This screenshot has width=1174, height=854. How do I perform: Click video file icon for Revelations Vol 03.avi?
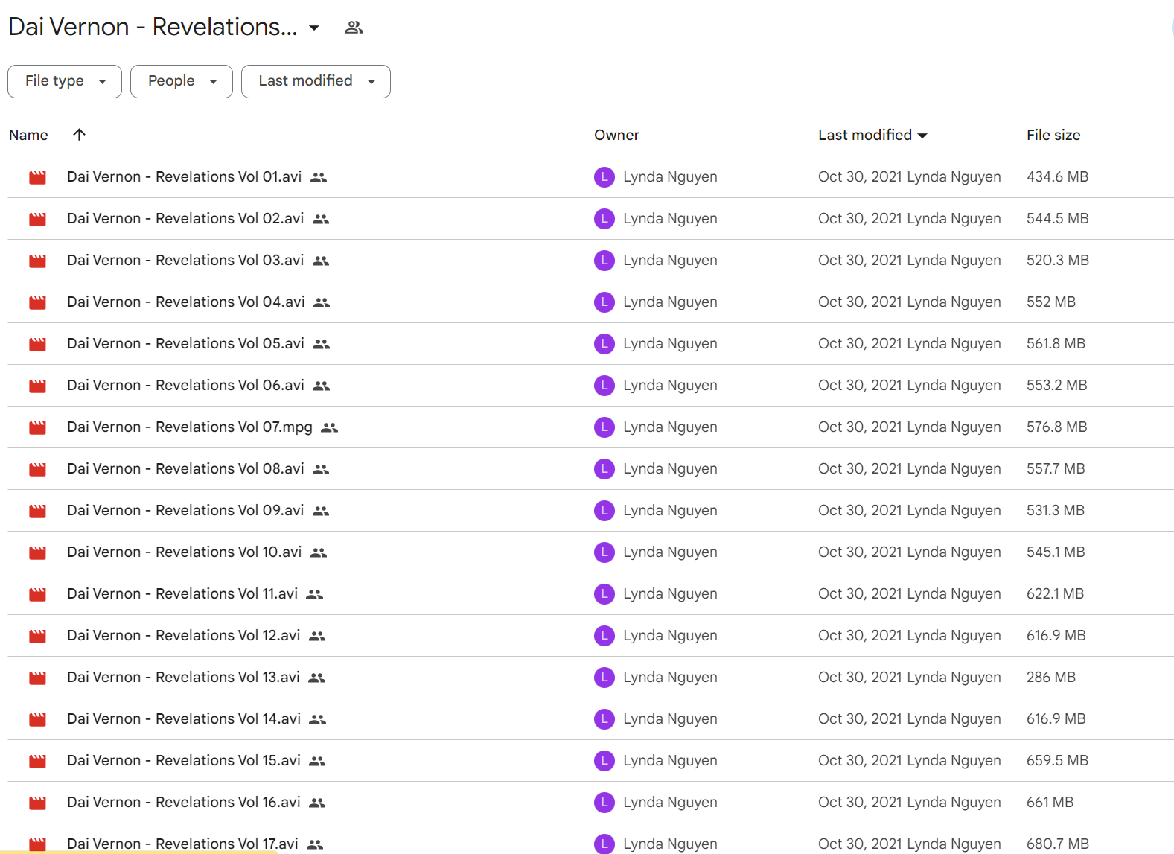[x=37, y=261]
